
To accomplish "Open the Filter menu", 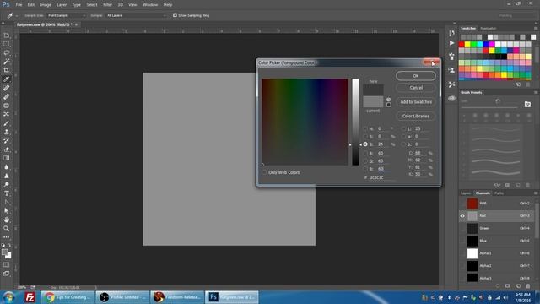I will (x=107, y=5).
